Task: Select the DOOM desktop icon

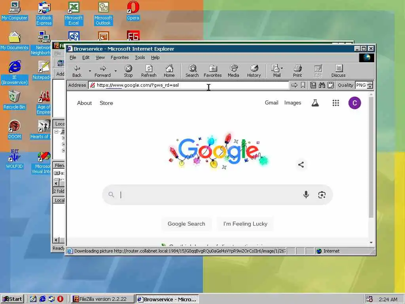Action: point(15,129)
